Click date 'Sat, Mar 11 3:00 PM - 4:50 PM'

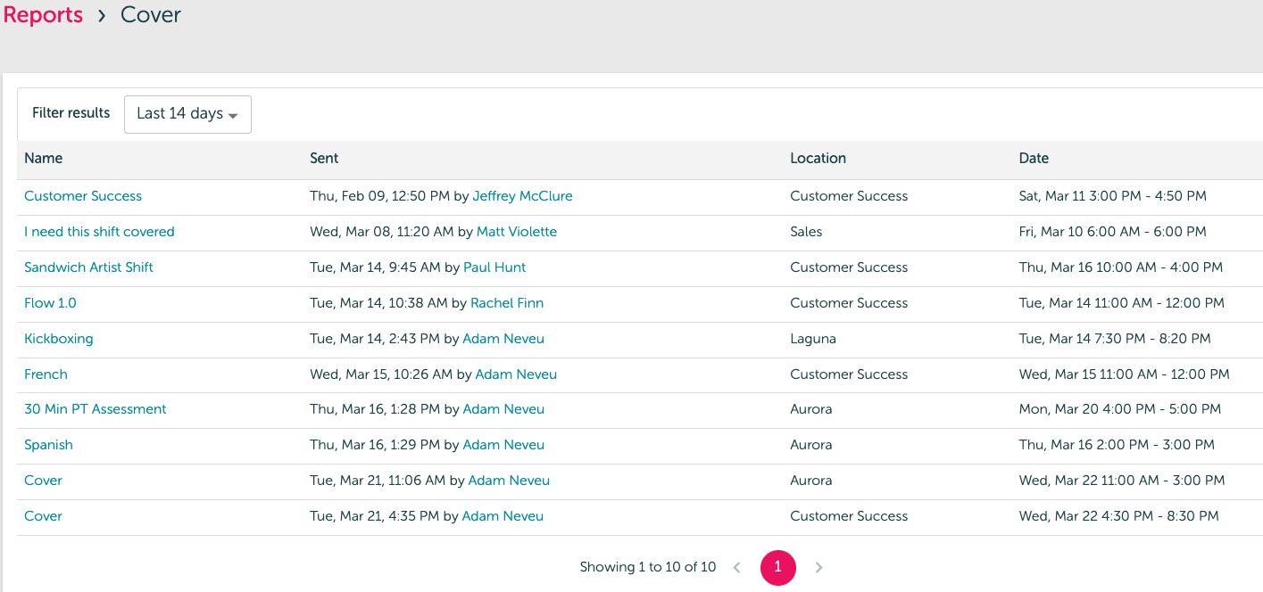[1112, 196]
